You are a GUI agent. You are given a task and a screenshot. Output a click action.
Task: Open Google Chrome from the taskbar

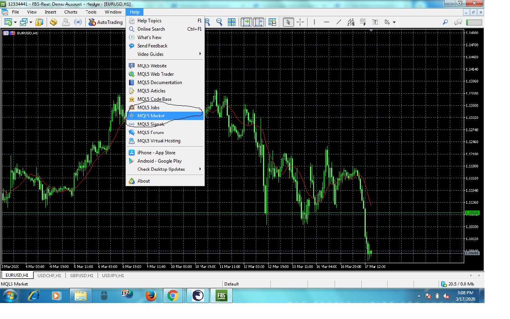coord(173,296)
